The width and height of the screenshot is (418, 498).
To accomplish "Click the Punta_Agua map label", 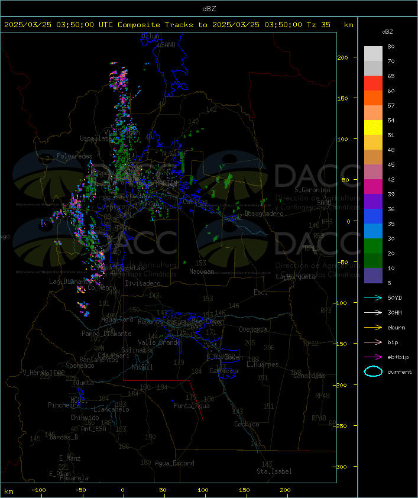I will point(192,406).
